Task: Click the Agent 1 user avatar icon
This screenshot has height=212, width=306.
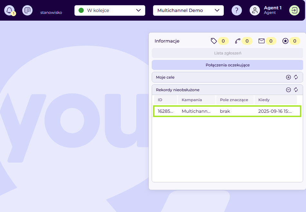Action: click(255, 10)
